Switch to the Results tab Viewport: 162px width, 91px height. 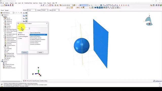tap(7, 10)
